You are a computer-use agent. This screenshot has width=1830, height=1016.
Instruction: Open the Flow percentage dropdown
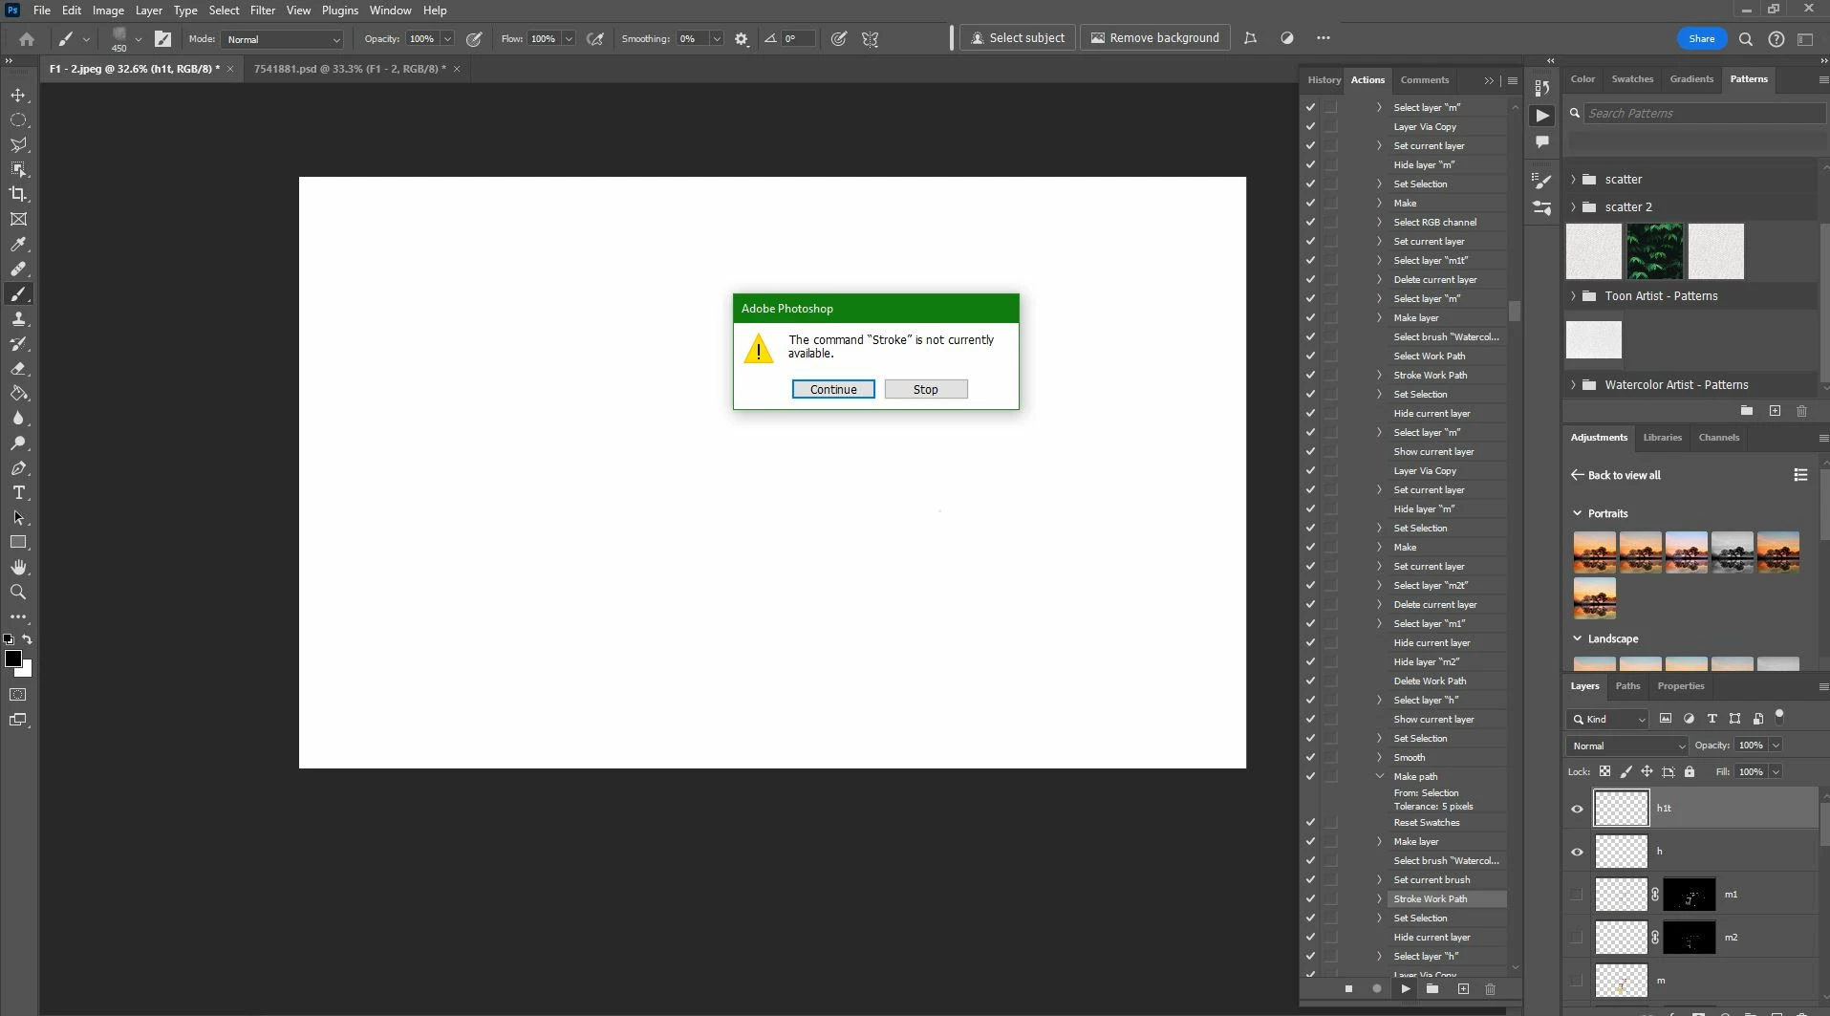click(569, 39)
